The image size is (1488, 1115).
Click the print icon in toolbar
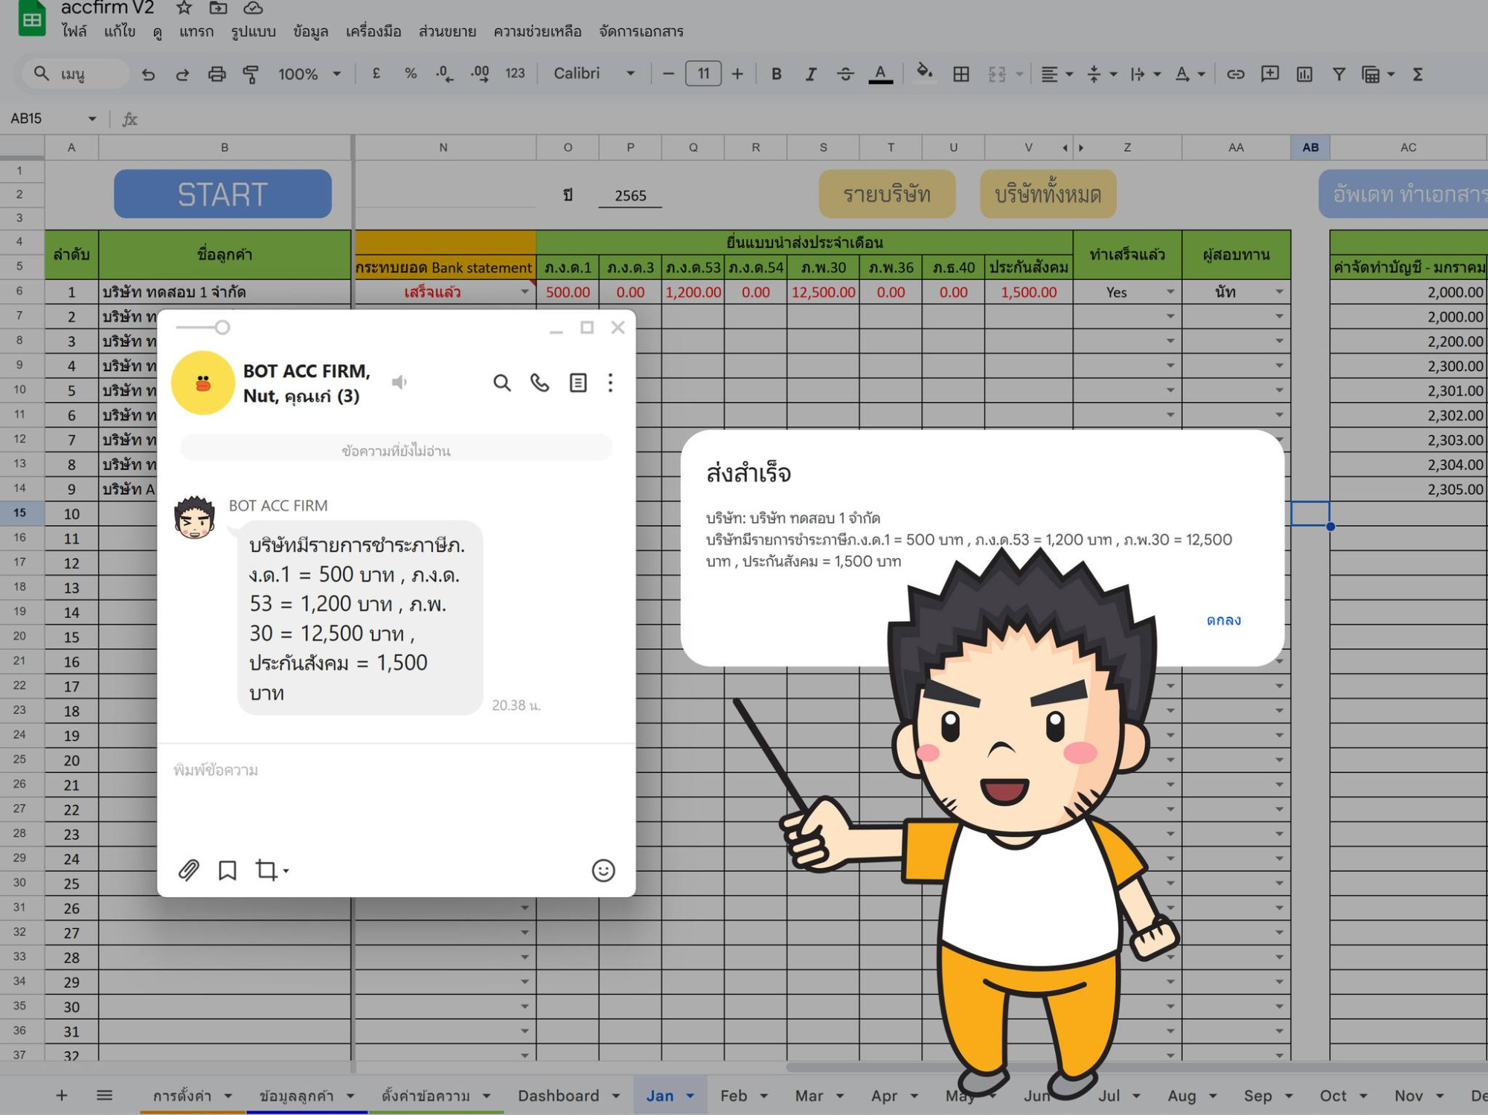tap(217, 74)
